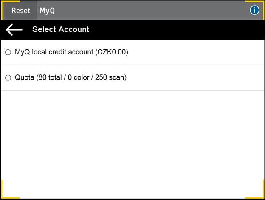Image resolution: width=265 pixels, height=200 pixels.
Task: Click the yellow corner marker at top-left
Action: coord(3,3)
